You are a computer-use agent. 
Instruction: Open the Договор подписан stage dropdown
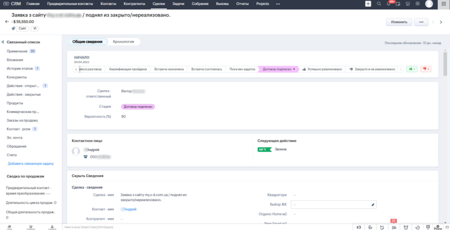tap(294, 69)
